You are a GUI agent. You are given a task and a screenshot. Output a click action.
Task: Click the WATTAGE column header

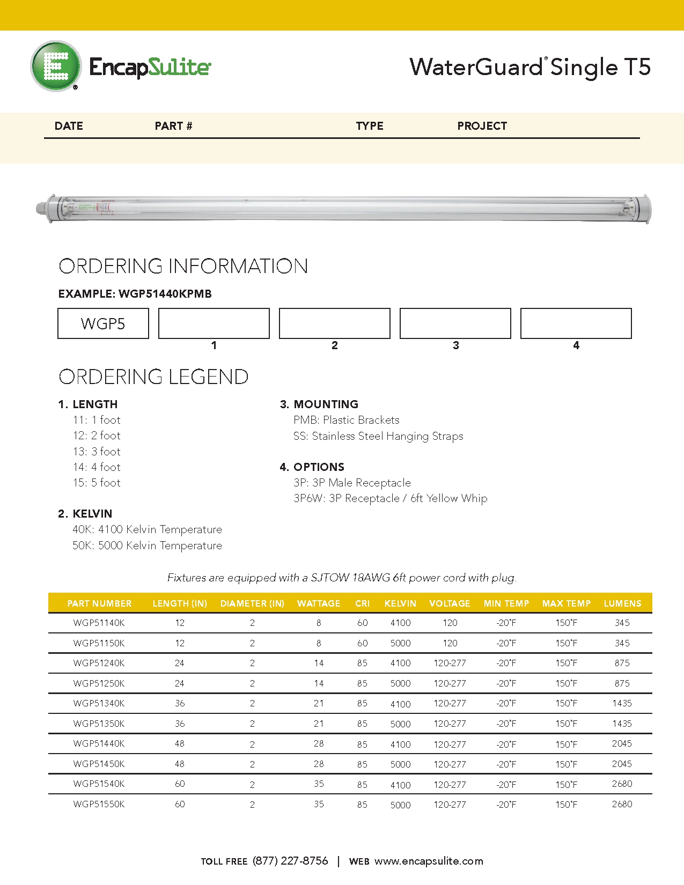(x=319, y=603)
